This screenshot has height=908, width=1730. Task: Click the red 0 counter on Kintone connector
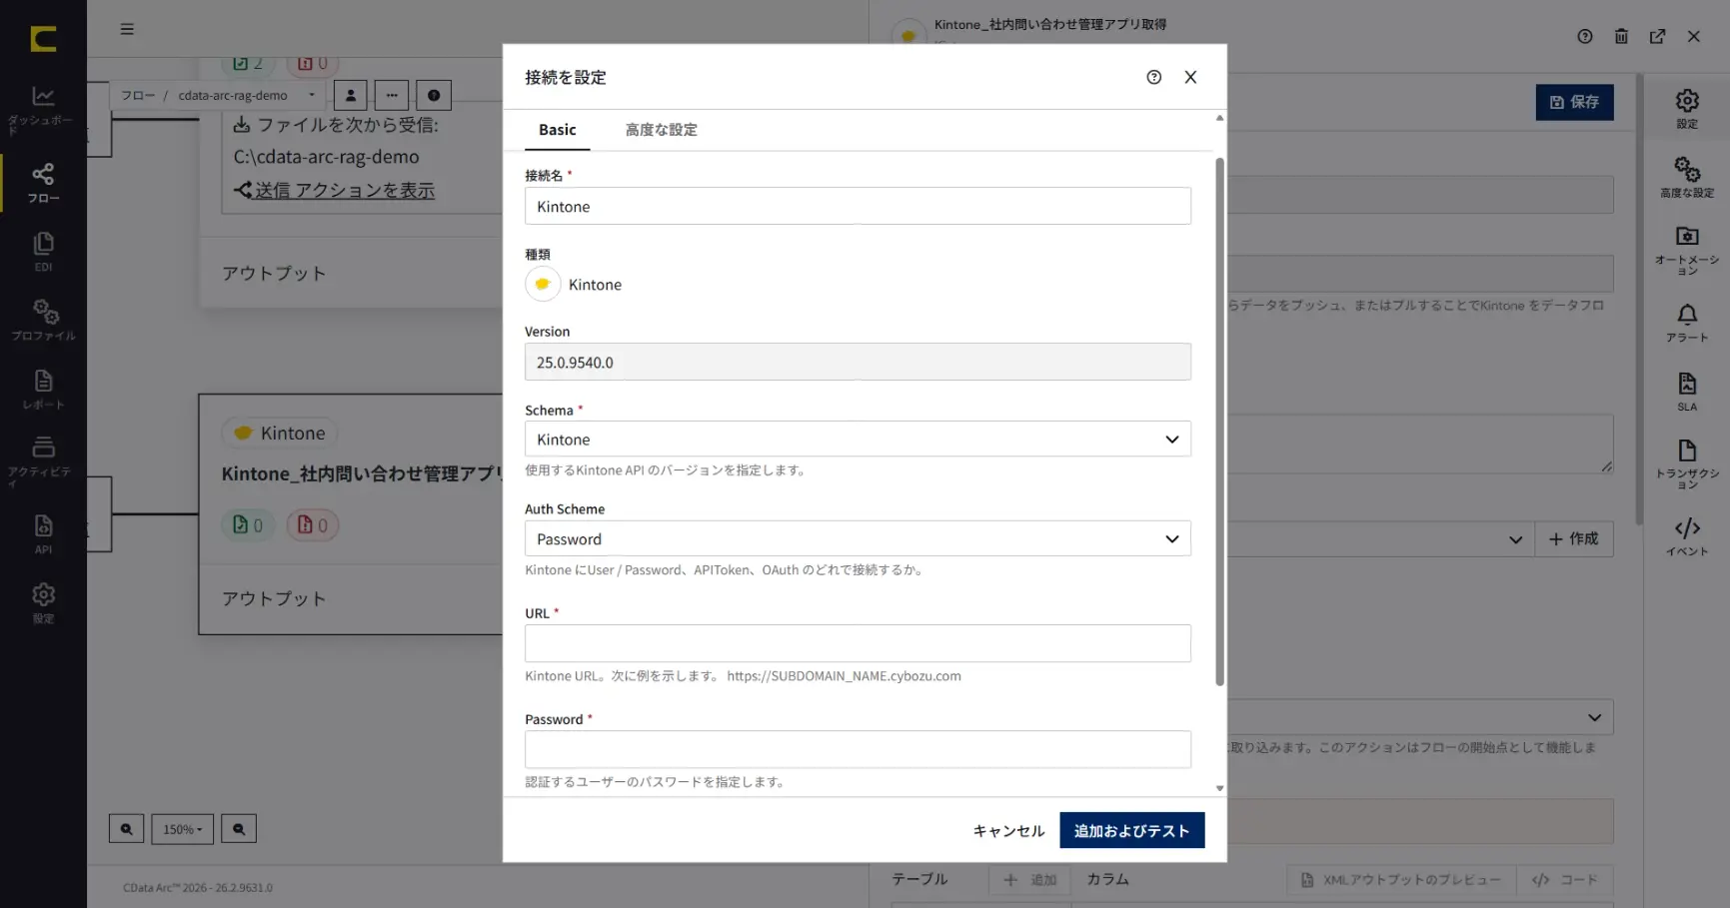[313, 524]
